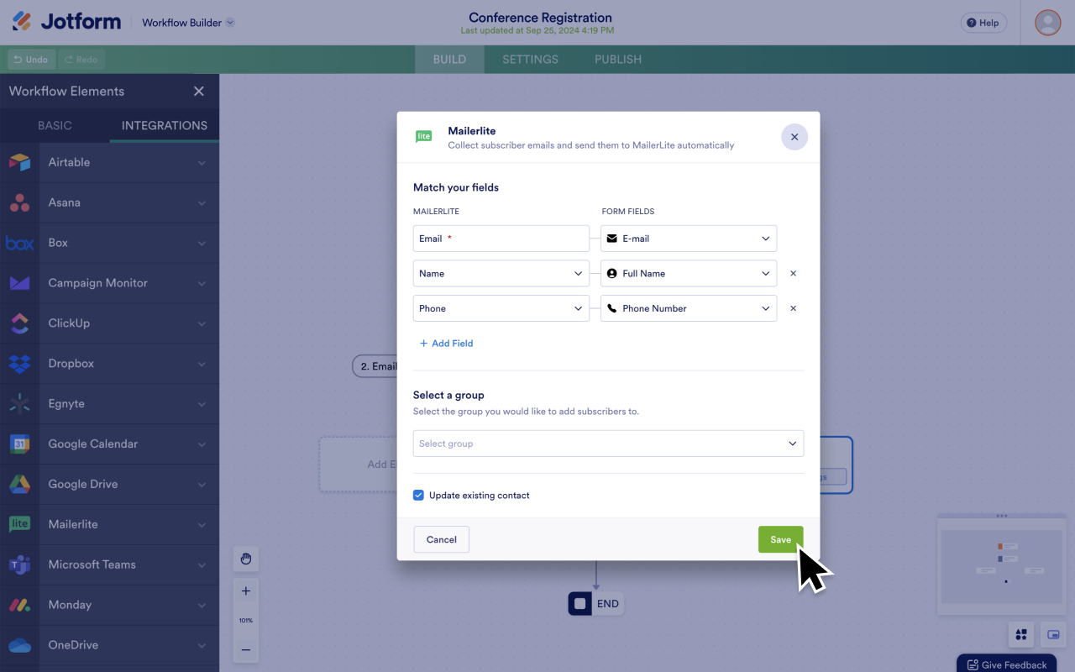Screen dimensions: 1075x672
Task: Open the Select group dropdown
Action: point(608,444)
